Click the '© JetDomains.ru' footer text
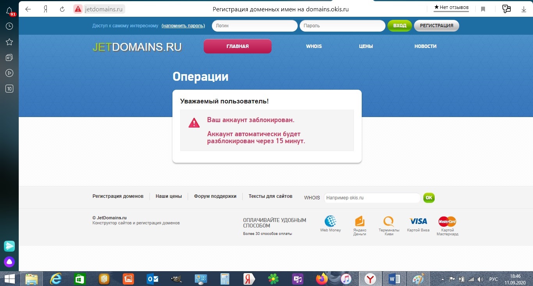Image resolution: width=533 pixels, height=286 pixels. (110, 218)
